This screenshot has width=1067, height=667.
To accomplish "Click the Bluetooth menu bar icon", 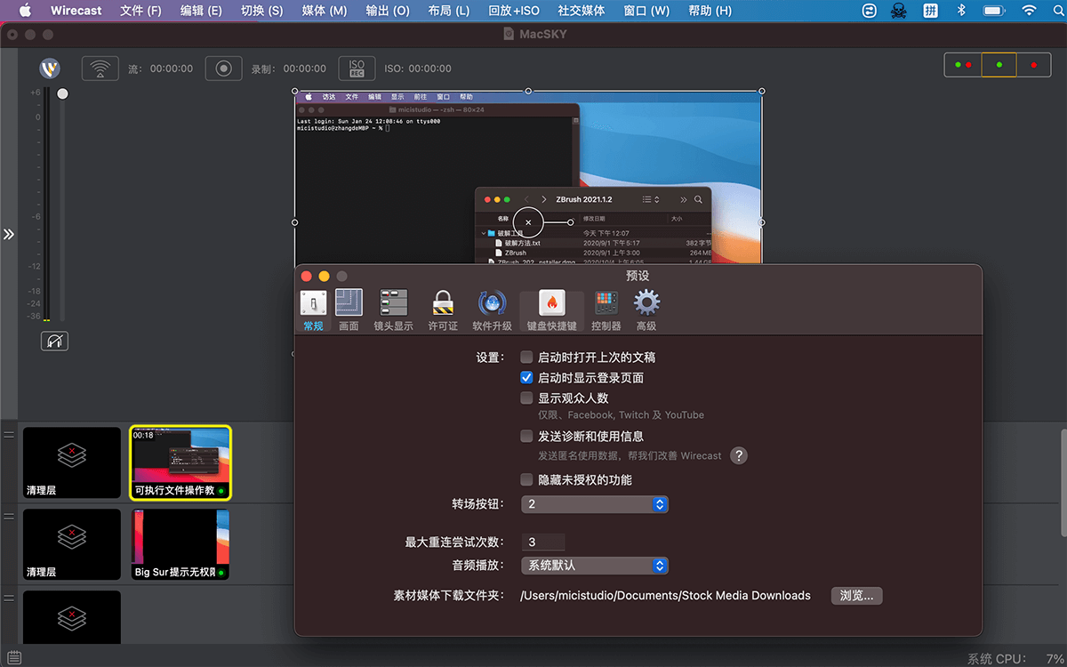I will coord(961,11).
